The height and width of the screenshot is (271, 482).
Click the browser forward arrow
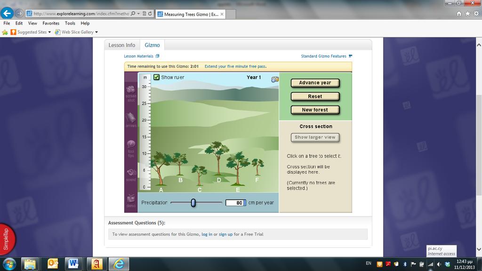pyautogui.click(x=19, y=14)
